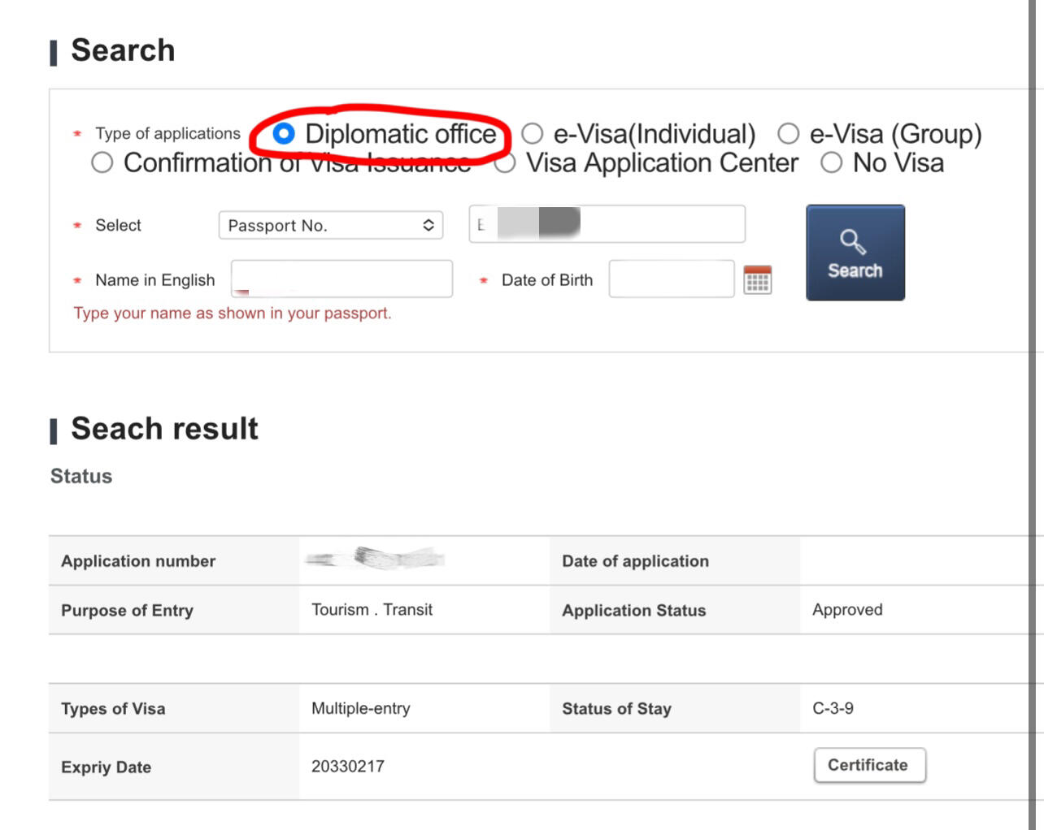The image size is (1044, 830).
Task: Select the e-Visa(Individual) radio option
Action: [x=532, y=133]
